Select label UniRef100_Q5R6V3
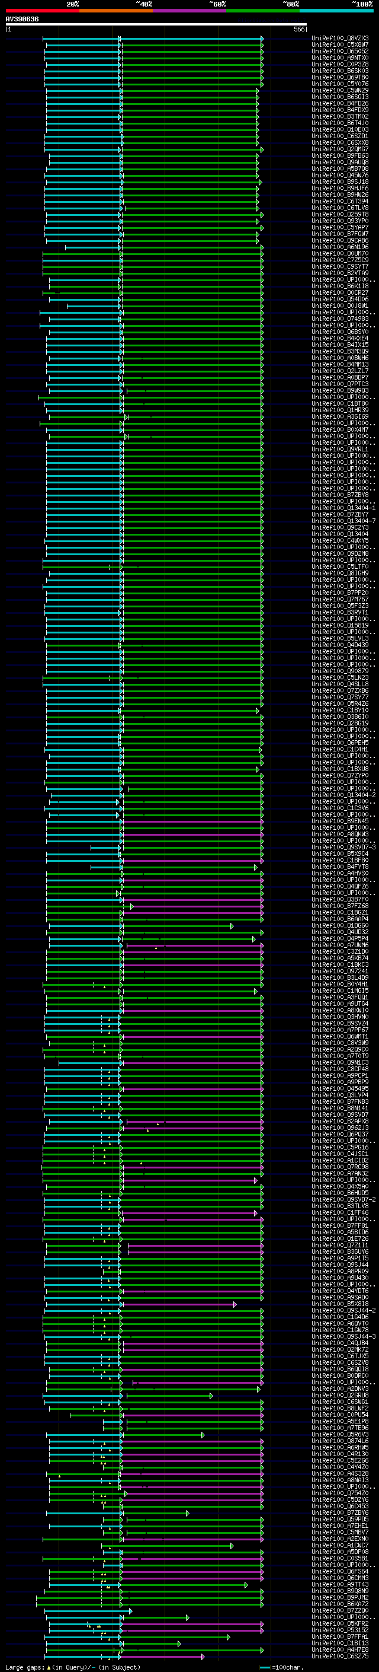The height and width of the screenshot is (1672, 379). coord(340,1434)
